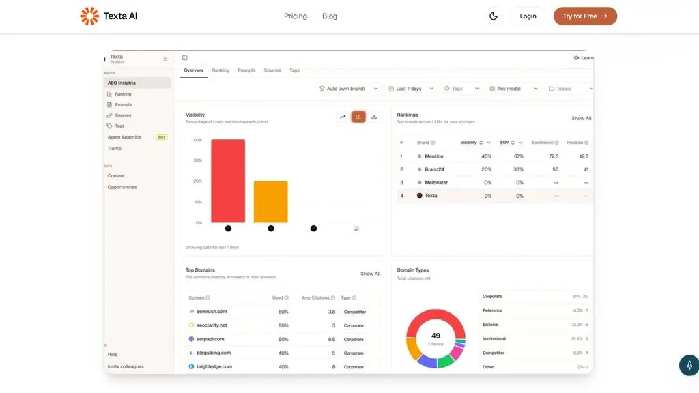Screen dimensions: 699x393
Task: Click Sentiment column info icon
Action: (556, 143)
